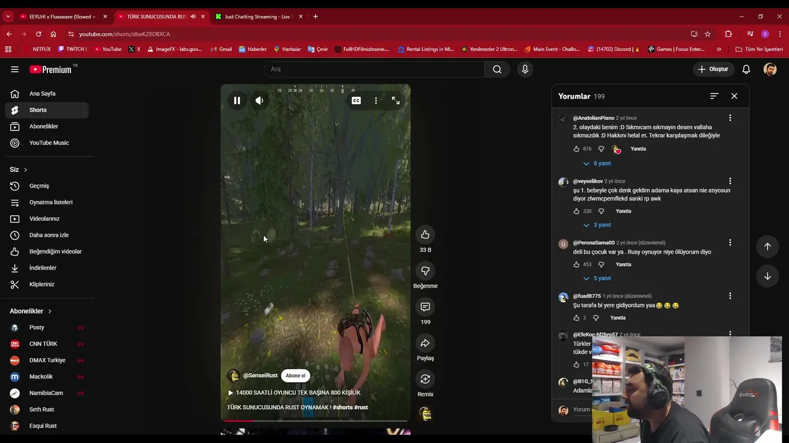Go to Ana Sayfa in sidebar
The image size is (789, 443).
click(47, 94)
